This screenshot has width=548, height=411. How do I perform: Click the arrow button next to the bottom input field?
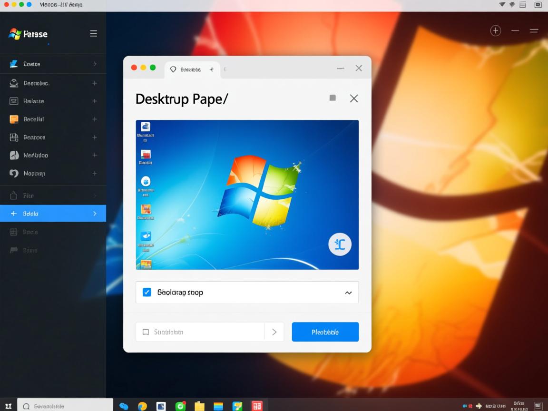click(x=274, y=332)
